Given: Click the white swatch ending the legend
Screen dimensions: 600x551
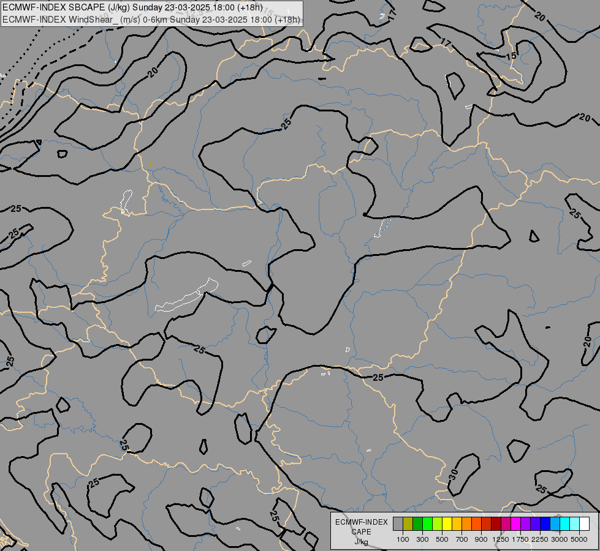Looking at the screenshot, I should [584, 523].
